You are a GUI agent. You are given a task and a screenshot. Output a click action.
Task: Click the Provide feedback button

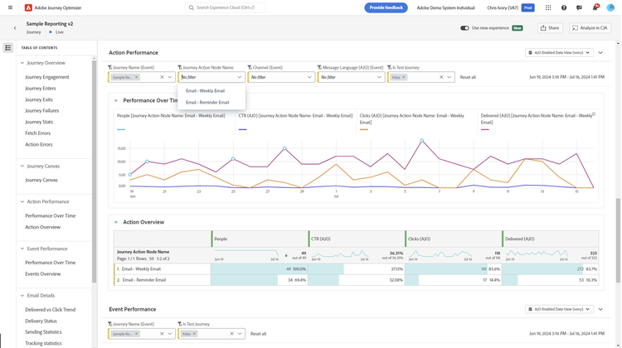pos(386,7)
